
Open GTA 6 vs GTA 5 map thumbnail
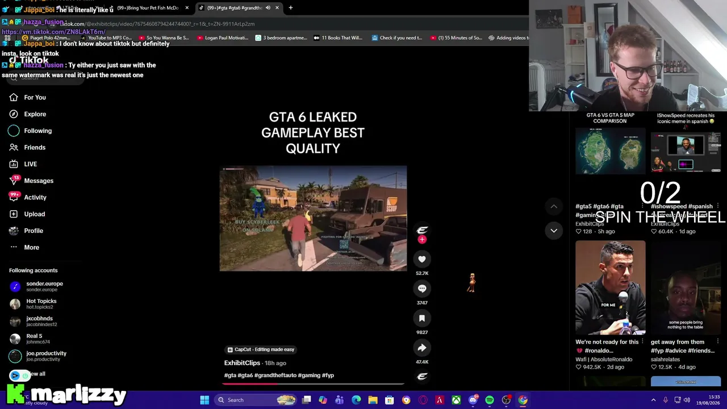pos(610,151)
